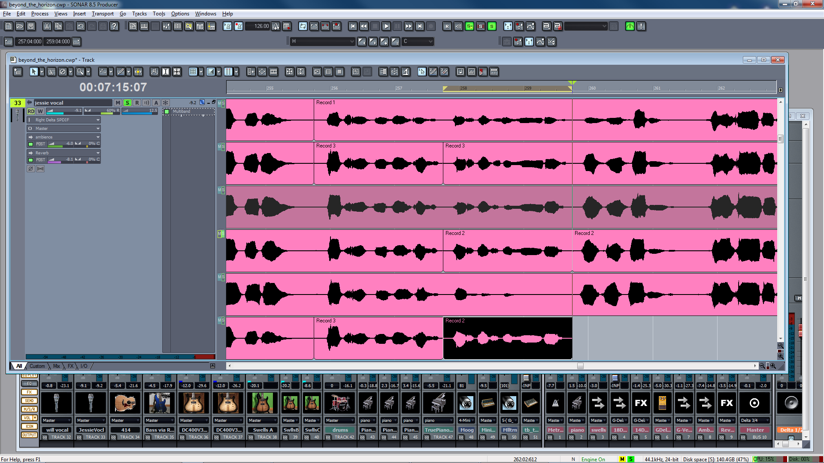Choose the scissors Split tool
The height and width of the screenshot is (463, 824).
pyautogui.click(x=51, y=72)
